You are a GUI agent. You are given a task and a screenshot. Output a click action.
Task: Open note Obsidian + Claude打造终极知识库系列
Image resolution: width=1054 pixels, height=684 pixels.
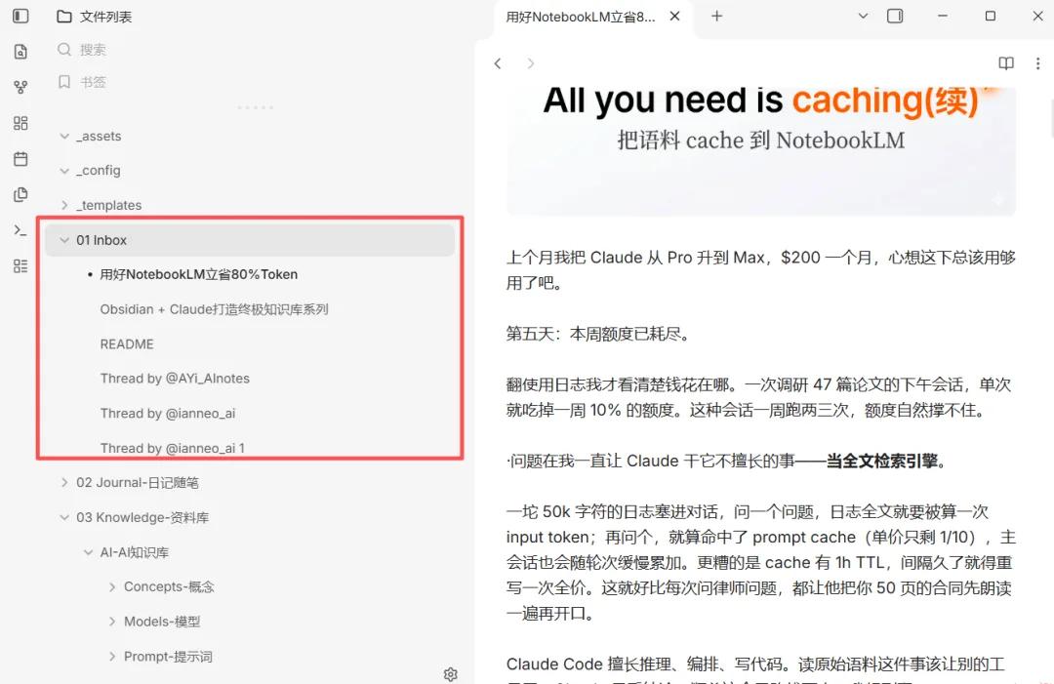coord(214,309)
